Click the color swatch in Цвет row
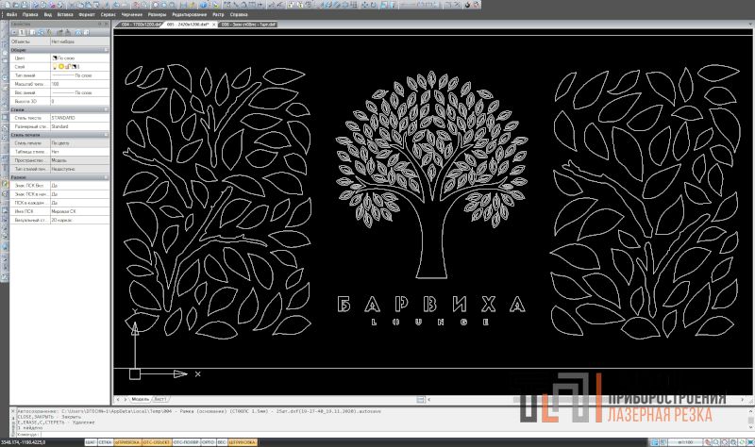The image size is (755, 447). click(55, 58)
